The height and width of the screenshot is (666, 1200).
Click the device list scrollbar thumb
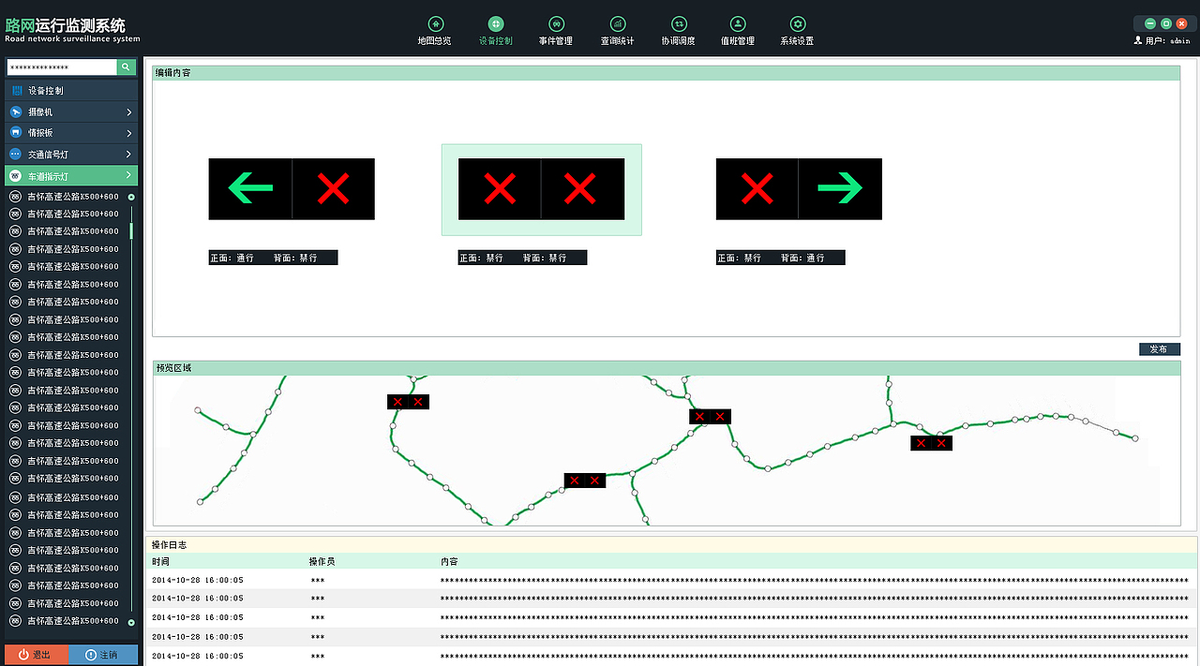click(x=131, y=230)
